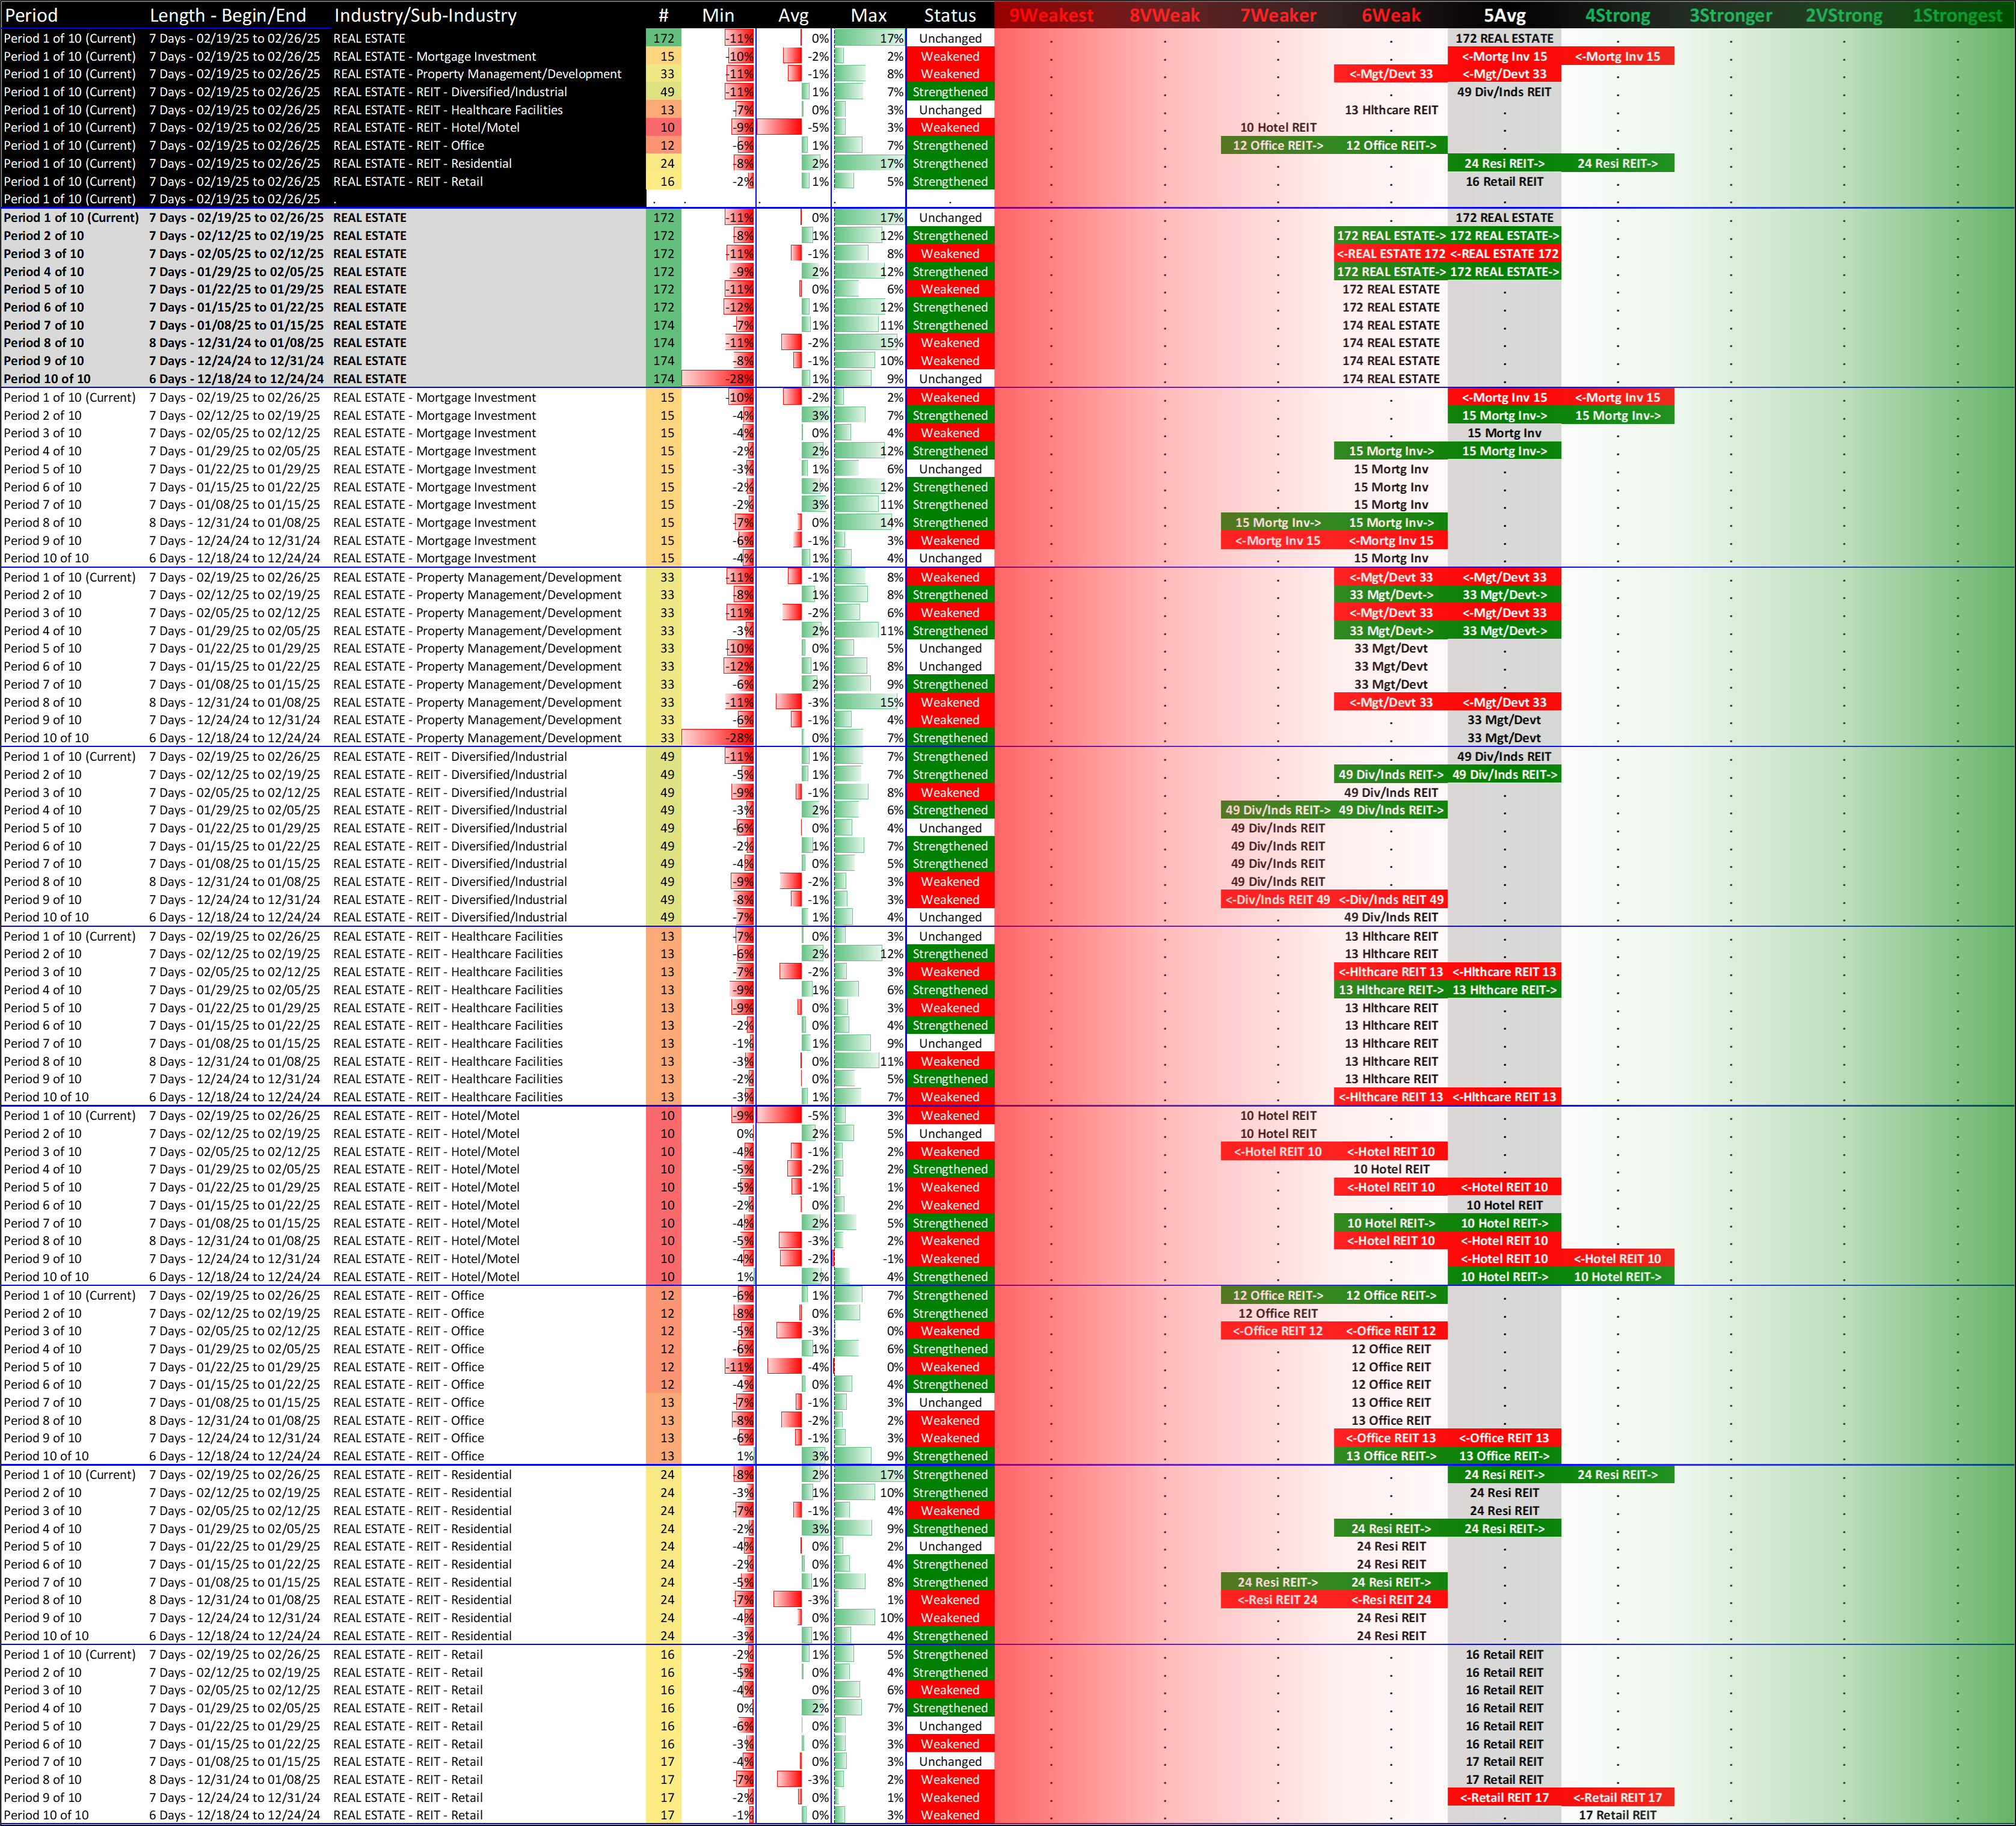Click the 'Max' column header

click(868, 15)
